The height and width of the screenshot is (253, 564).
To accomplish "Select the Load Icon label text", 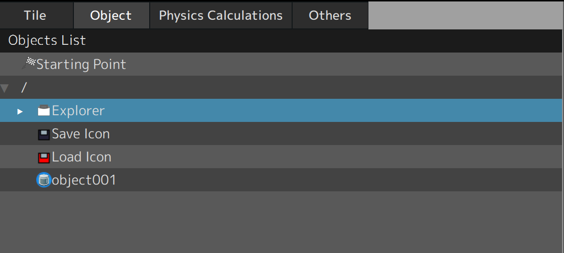I will 82,157.
